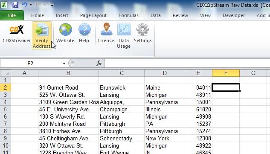270x154 pixels.
Task: Select column D header
Action: click(165, 73)
